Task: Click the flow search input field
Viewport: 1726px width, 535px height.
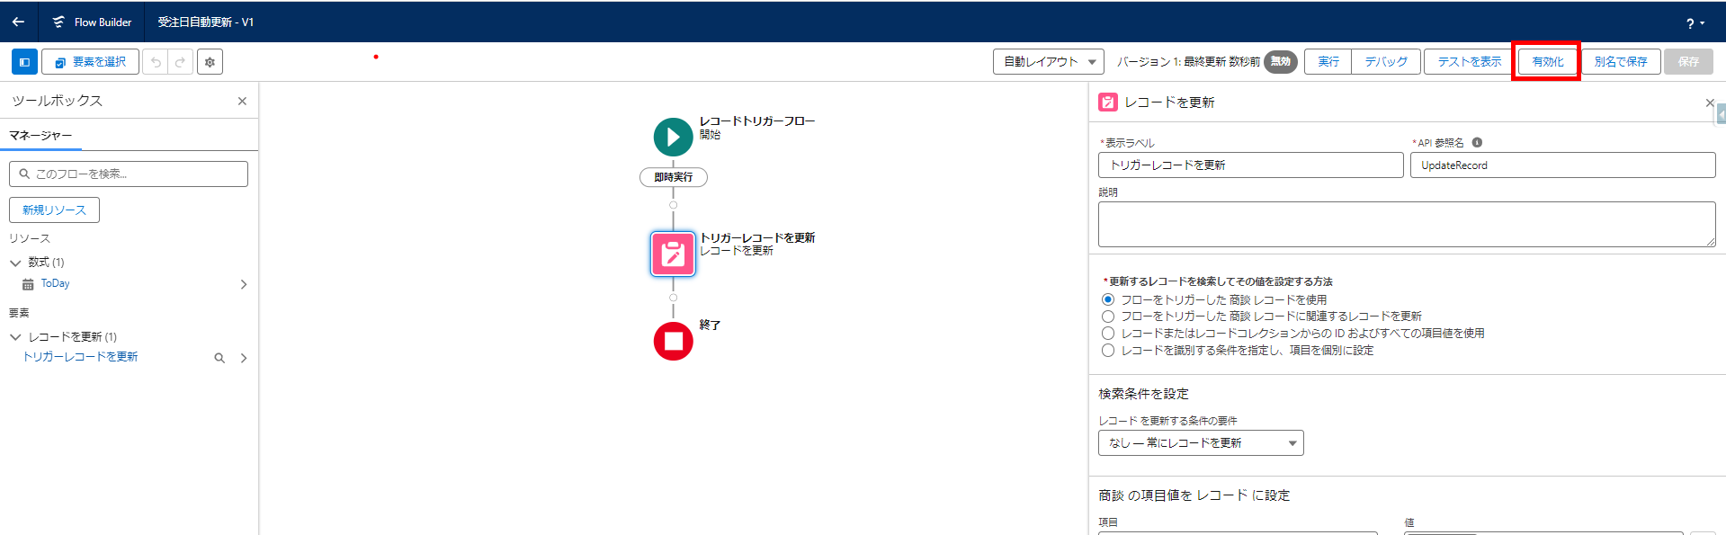Action: [x=129, y=174]
